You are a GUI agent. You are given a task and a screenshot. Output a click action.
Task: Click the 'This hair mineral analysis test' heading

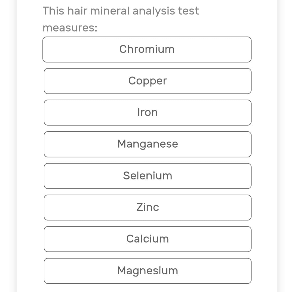point(121,11)
